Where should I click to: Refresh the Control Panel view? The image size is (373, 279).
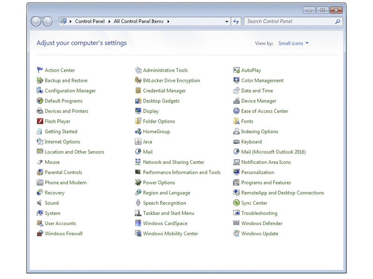236,21
